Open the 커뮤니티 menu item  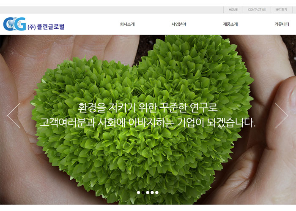coord(282,24)
